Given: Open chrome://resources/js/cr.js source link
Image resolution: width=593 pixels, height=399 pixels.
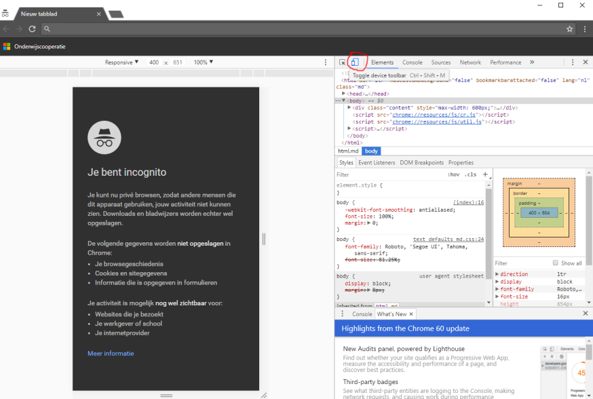Looking at the screenshot, I should point(434,115).
